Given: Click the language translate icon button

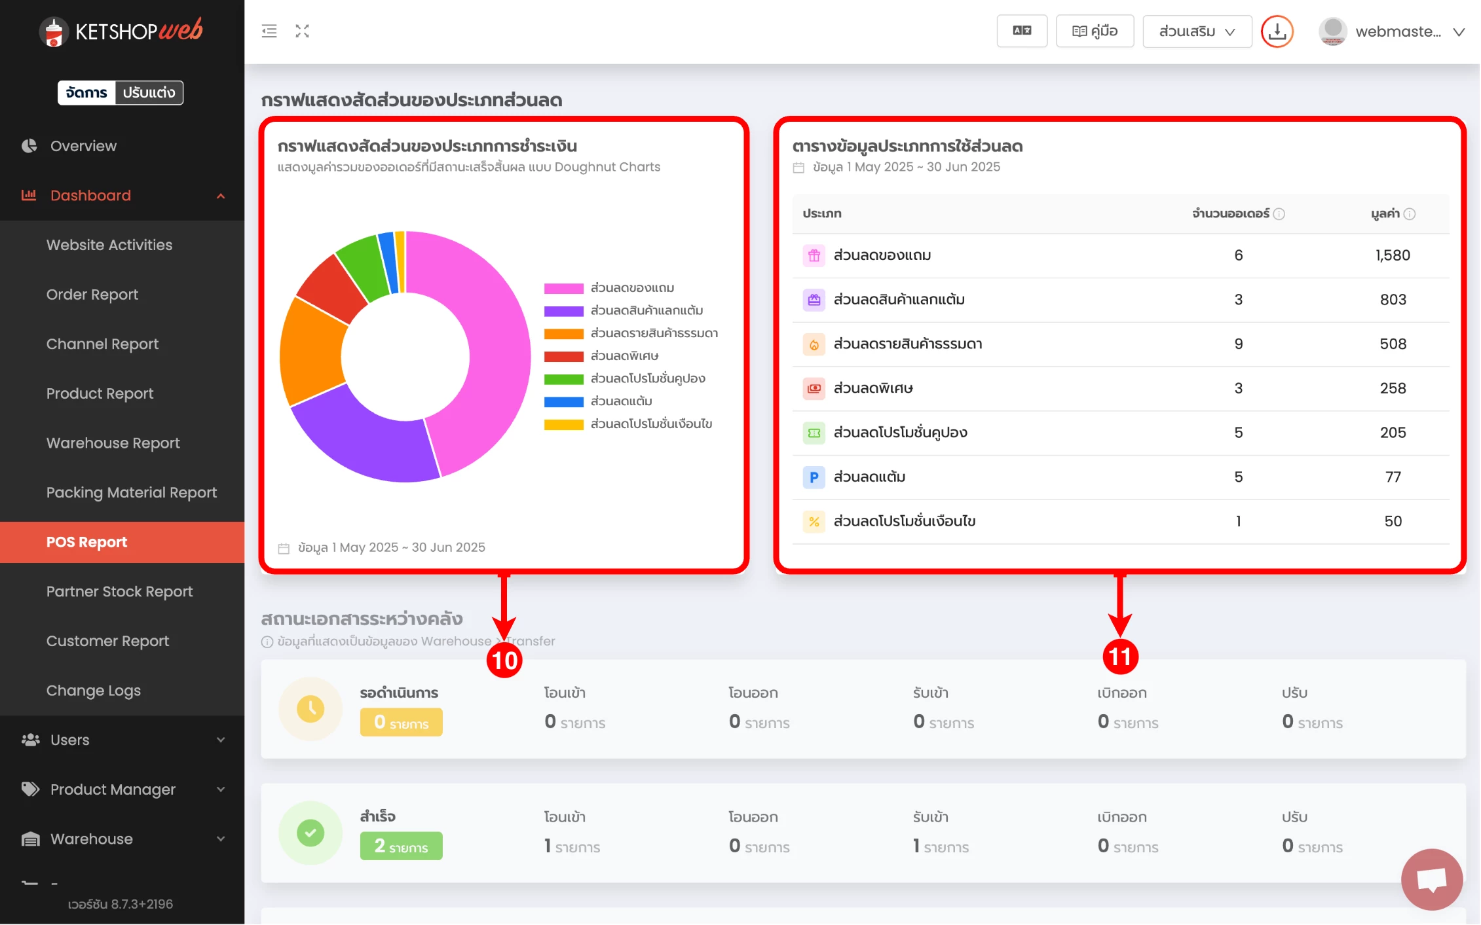Looking at the screenshot, I should pyautogui.click(x=1021, y=31).
